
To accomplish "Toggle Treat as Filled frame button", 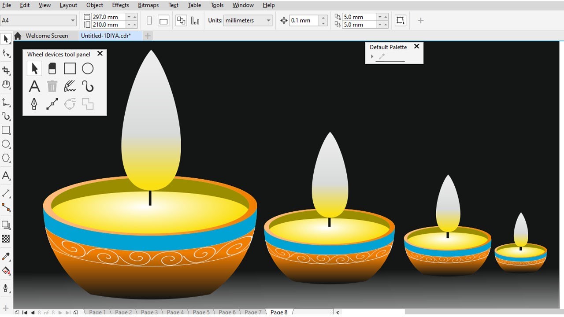I will pyautogui.click(x=400, y=20).
